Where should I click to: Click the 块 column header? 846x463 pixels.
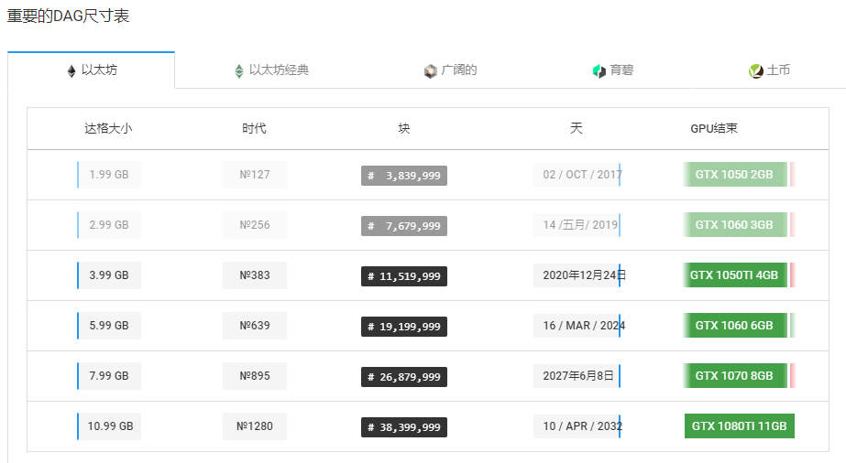(x=404, y=128)
